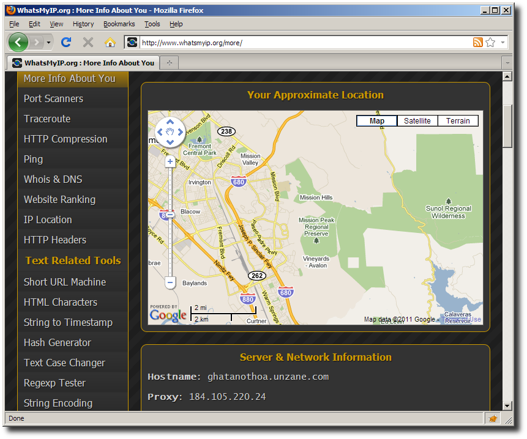
Task: Open the Port Scanners sidebar link
Action: [53, 98]
